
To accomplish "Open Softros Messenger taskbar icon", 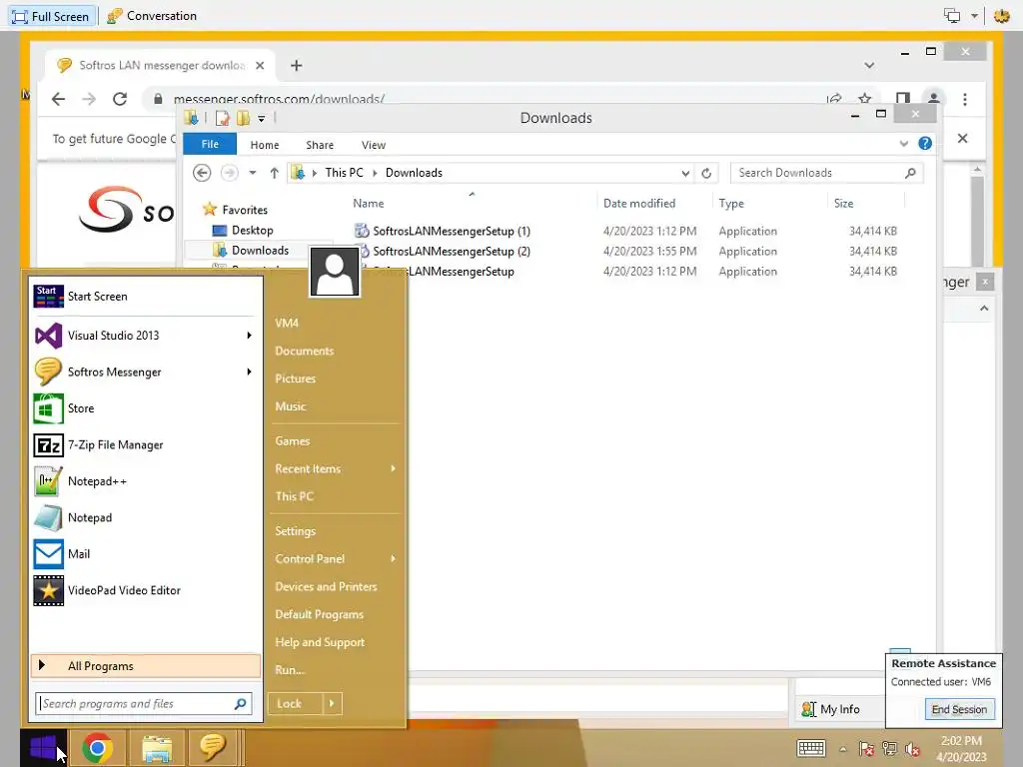I will pos(212,747).
